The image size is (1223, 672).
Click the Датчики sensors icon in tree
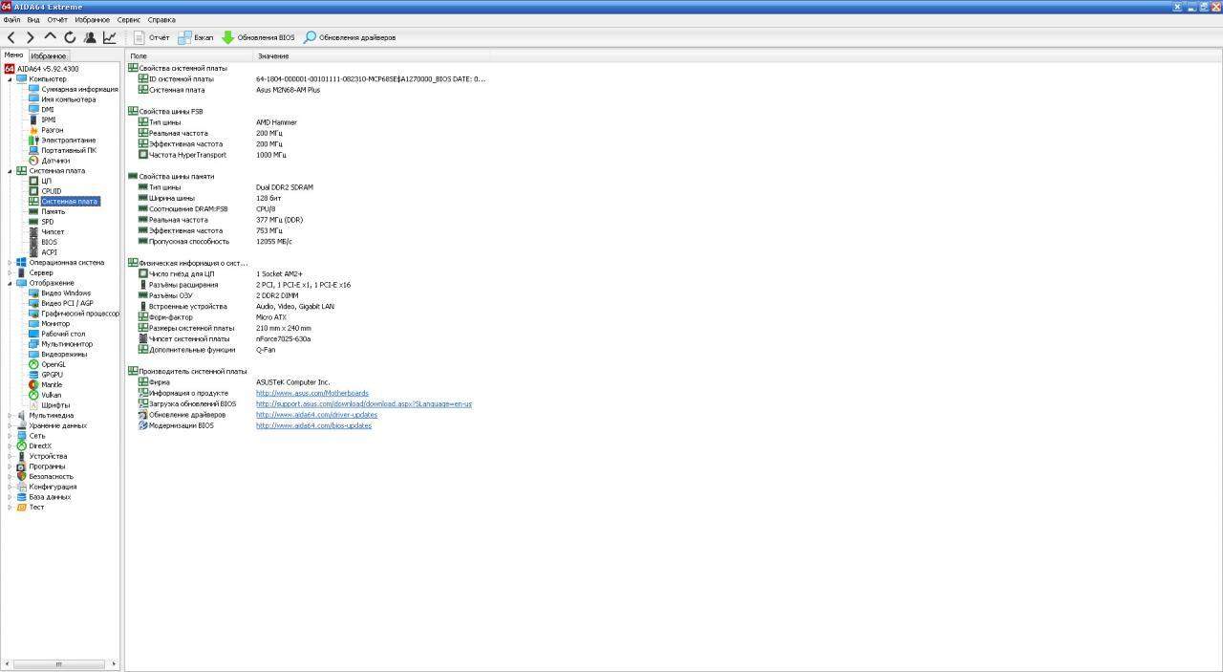click(x=33, y=161)
